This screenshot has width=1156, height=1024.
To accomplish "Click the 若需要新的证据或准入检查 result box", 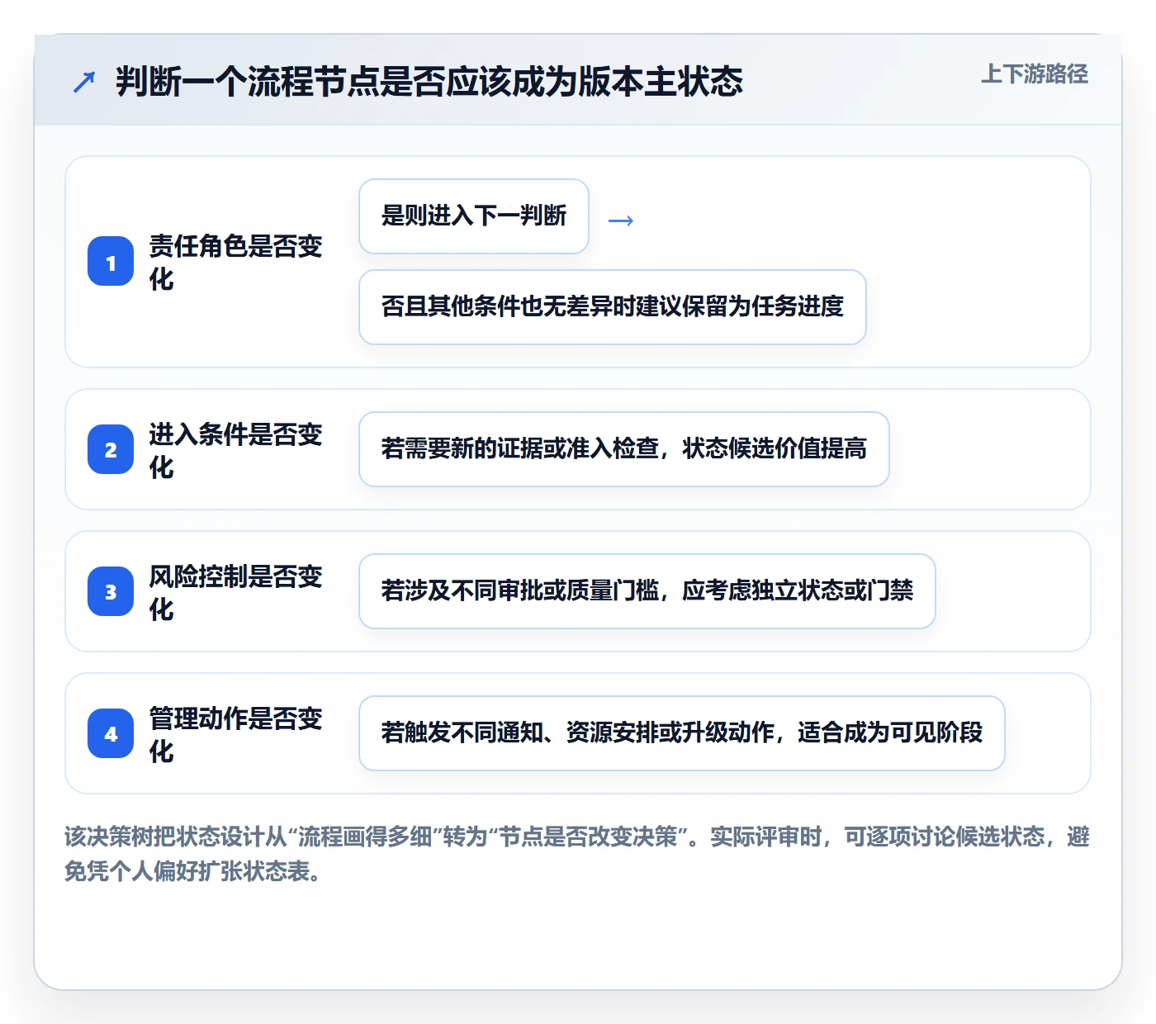I will click(x=624, y=449).
